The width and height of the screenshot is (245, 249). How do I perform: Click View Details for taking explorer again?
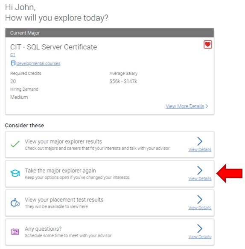(x=200, y=178)
